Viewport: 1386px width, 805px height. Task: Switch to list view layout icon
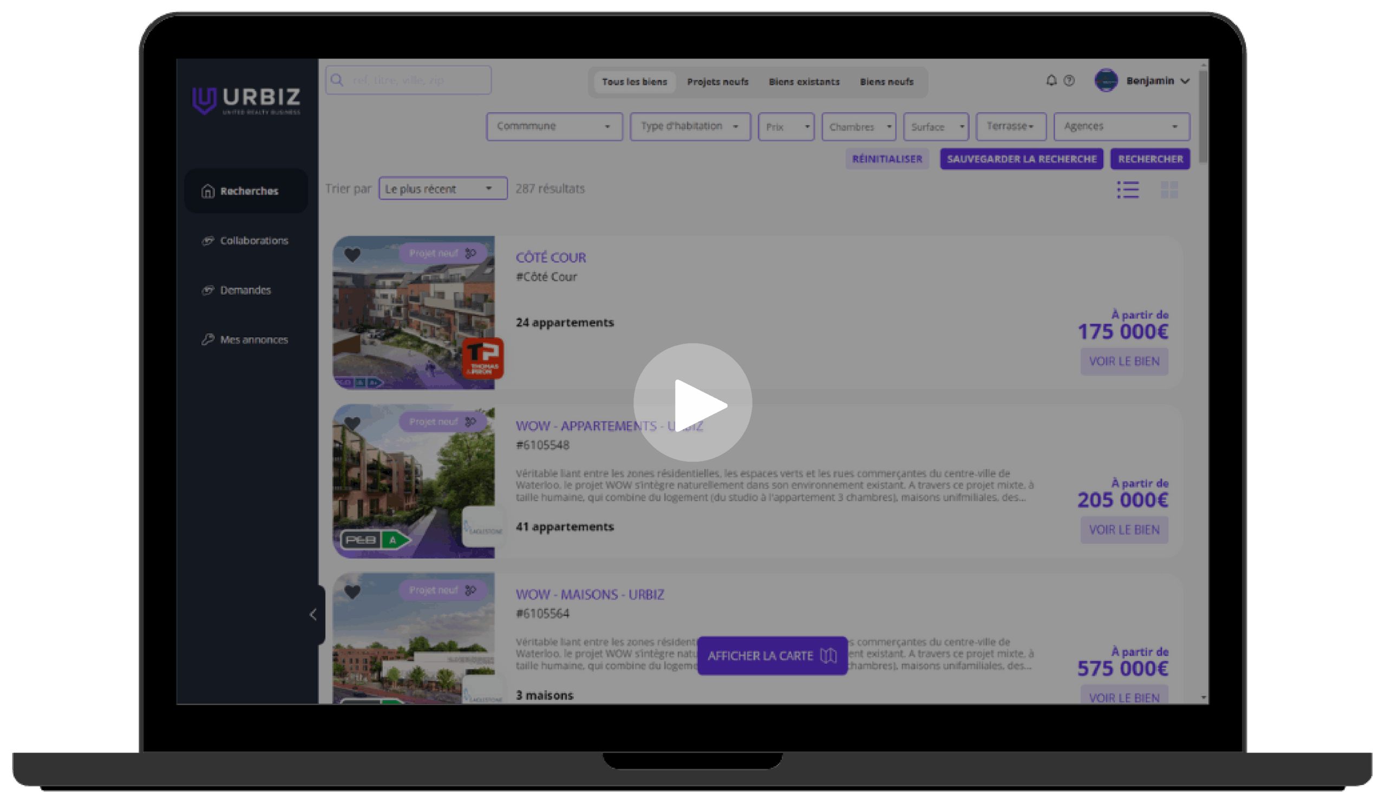pos(1128,189)
